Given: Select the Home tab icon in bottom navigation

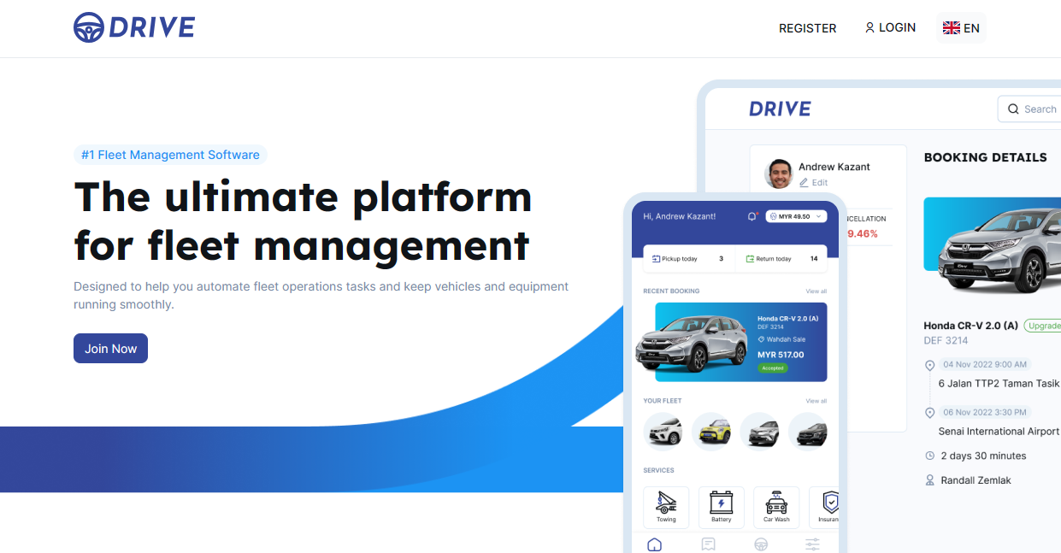Looking at the screenshot, I should 654,544.
